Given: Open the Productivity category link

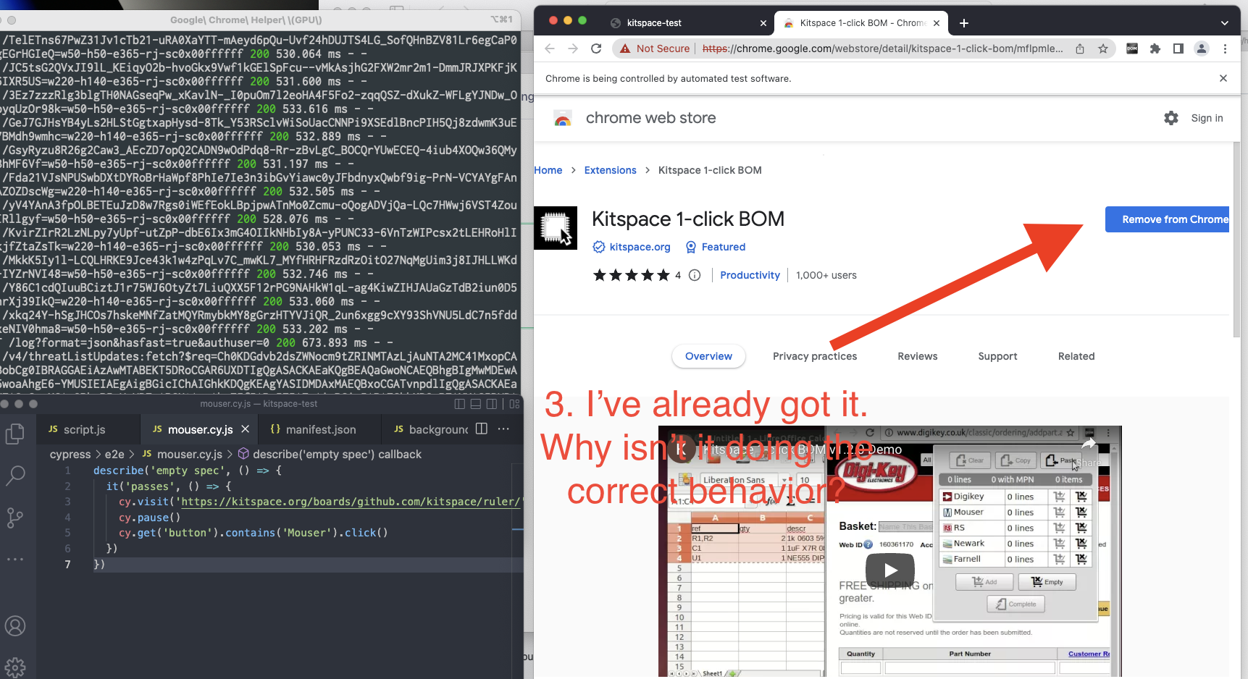Looking at the screenshot, I should click(750, 275).
